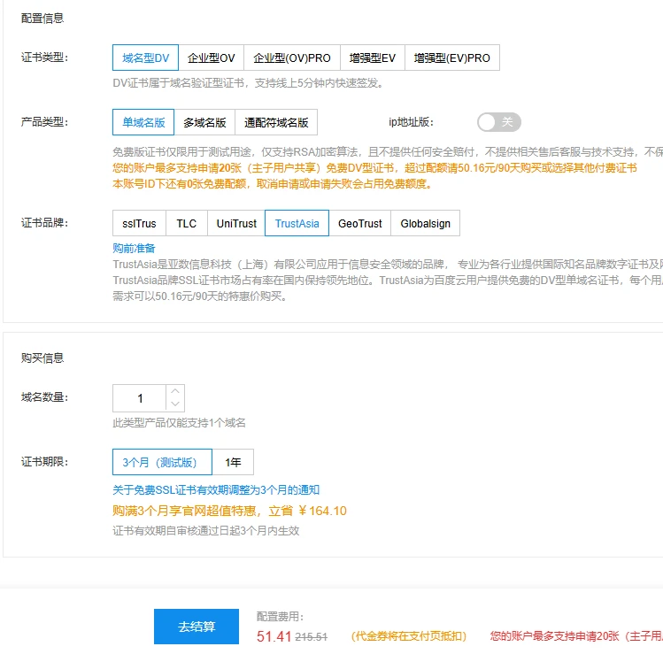Click the 域名数量 input field

(x=140, y=398)
